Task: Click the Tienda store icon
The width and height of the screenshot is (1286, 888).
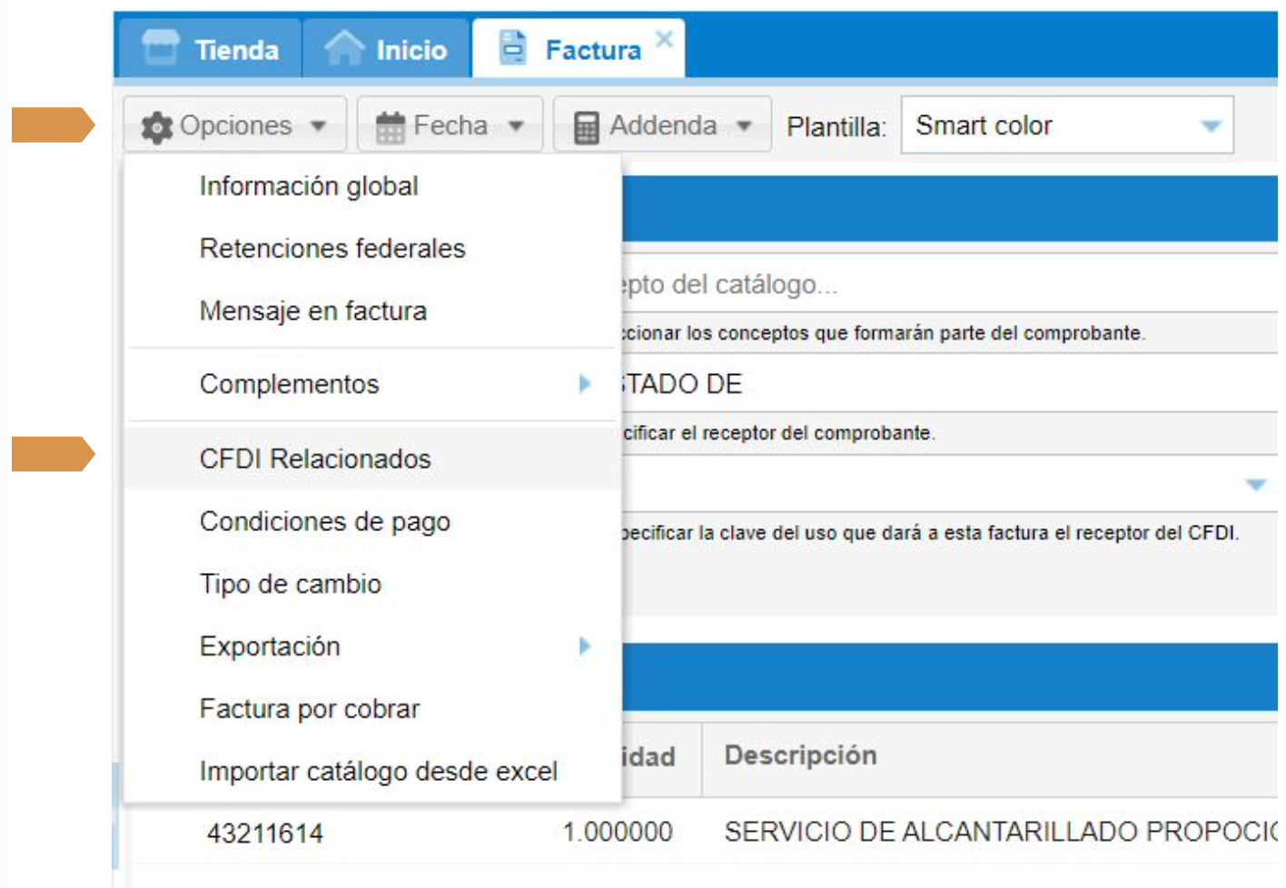Action: pyautogui.click(x=161, y=47)
